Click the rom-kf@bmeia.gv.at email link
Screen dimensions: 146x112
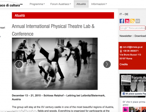click(133, 47)
